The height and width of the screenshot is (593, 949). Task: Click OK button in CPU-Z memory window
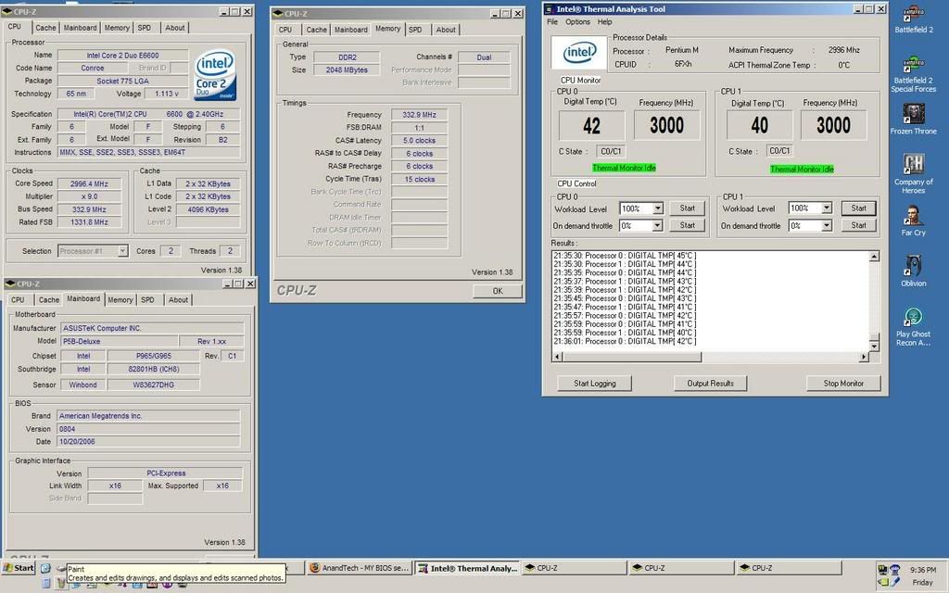(x=498, y=291)
